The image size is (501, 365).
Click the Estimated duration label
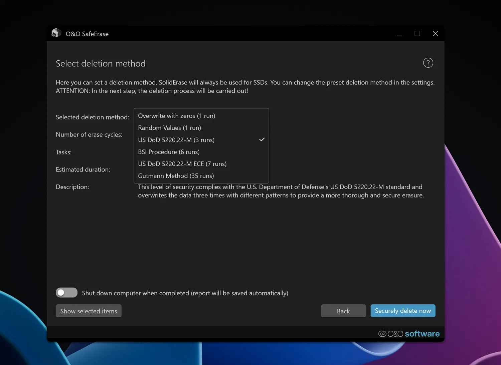pyautogui.click(x=83, y=169)
